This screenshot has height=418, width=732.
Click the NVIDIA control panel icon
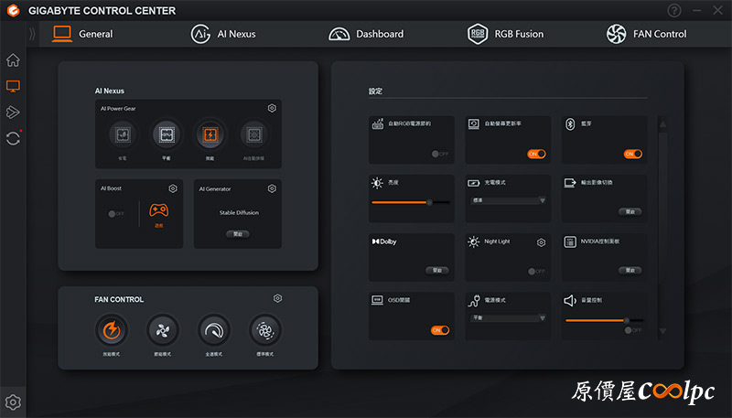tap(570, 241)
